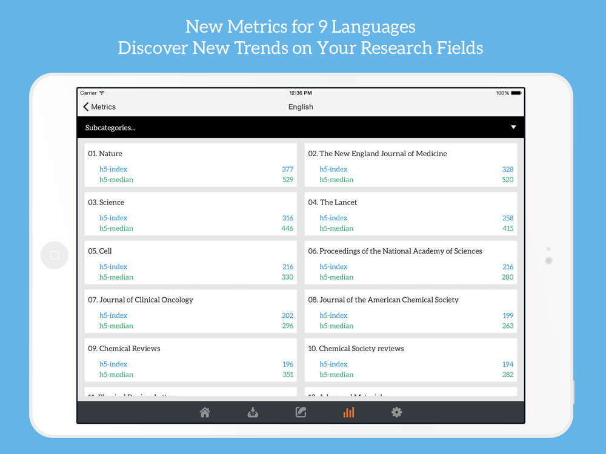Open the Downloads tray icon
The height and width of the screenshot is (454, 606).
tap(253, 412)
